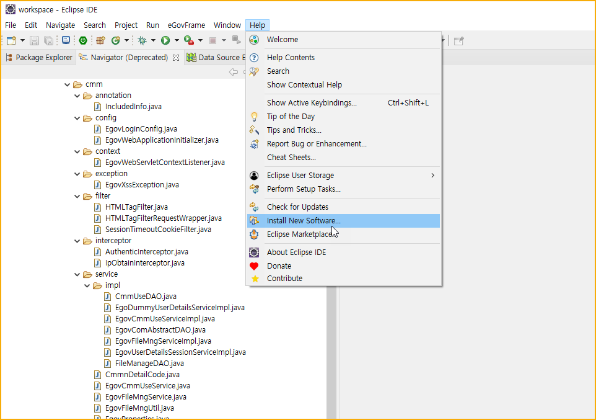This screenshot has width=596, height=420.
Task: Choose Perform Setup Tasks entry
Action: [344, 189]
